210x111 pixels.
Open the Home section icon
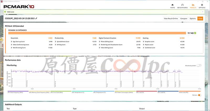172,5
